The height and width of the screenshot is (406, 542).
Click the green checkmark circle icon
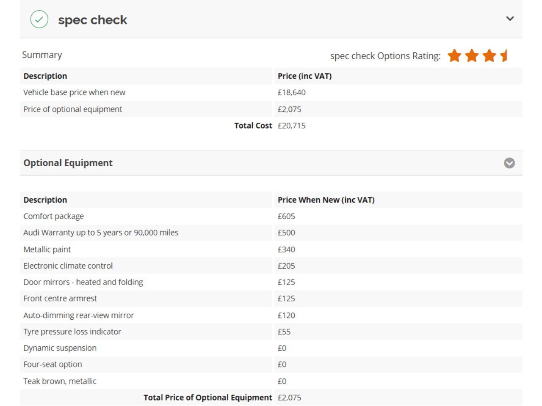39,19
